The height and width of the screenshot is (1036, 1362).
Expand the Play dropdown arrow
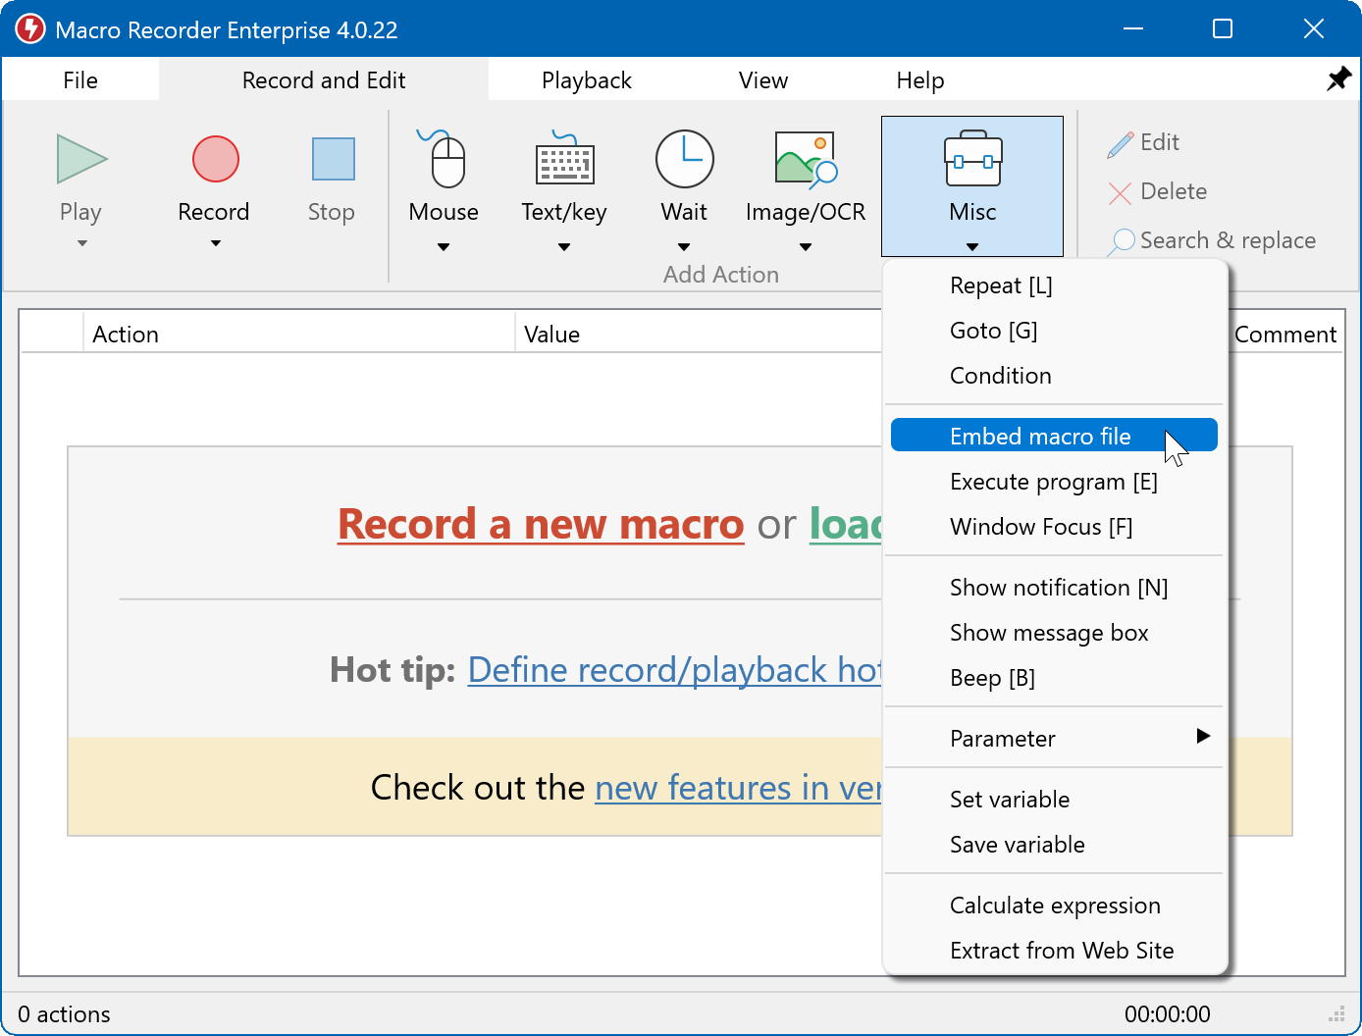click(x=81, y=242)
